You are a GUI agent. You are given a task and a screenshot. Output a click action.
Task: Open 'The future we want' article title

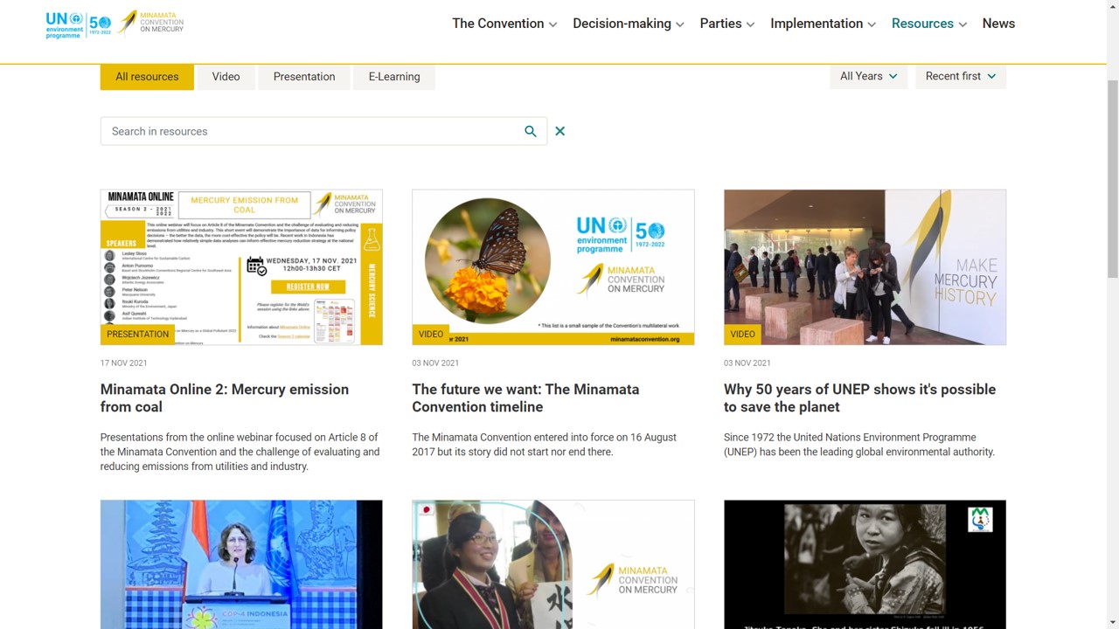pos(525,398)
